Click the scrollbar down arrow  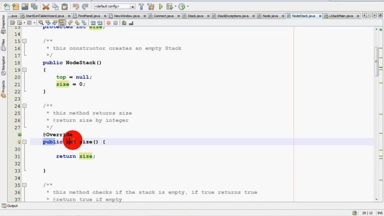point(376,199)
